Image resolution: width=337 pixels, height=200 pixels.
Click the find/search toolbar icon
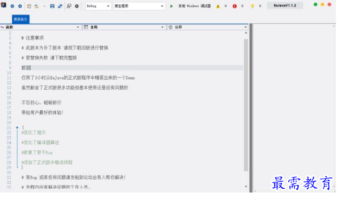point(69,6)
